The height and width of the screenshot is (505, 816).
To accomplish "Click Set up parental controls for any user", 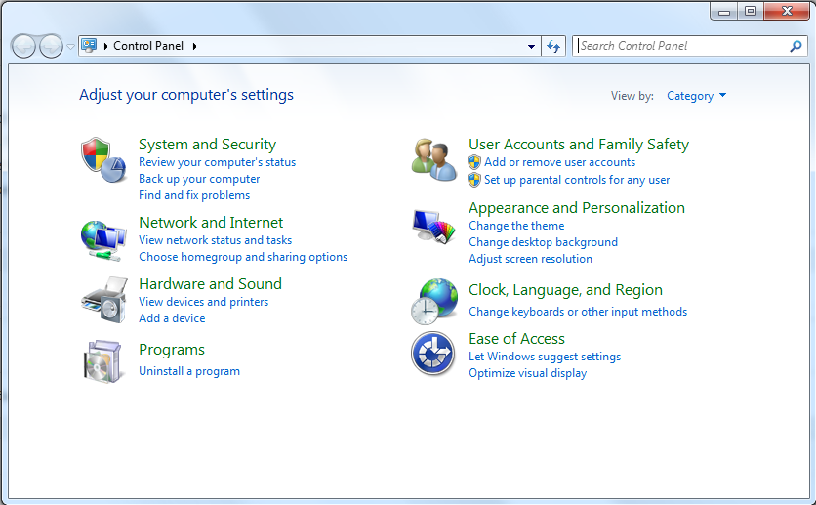I will pos(577,180).
